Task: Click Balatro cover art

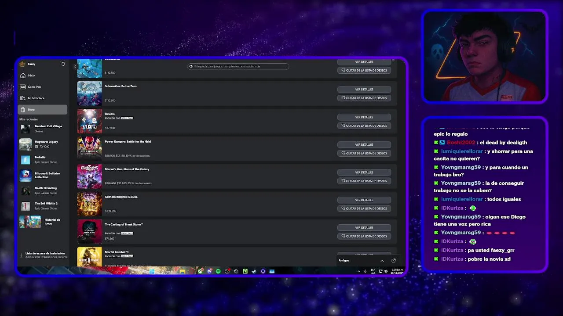Action: pos(89,121)
